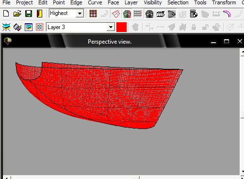Viewport: 244px width, 179px height.
Task: Open the layer properties dialog icon
Action: (29, 27)
